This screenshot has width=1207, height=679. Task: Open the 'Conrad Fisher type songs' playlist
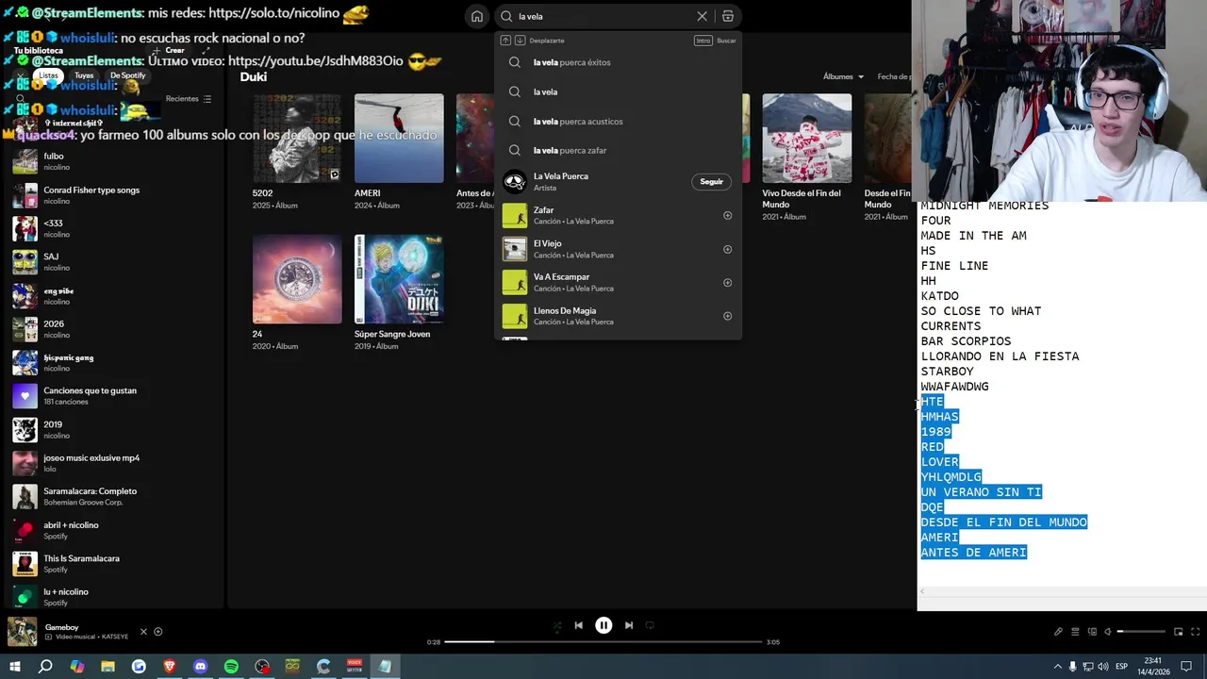pos(113,195)
